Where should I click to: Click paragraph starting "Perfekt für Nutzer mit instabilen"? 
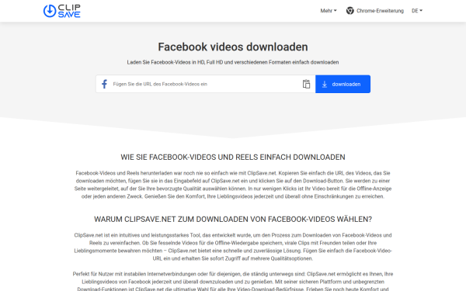coord(233,282)
